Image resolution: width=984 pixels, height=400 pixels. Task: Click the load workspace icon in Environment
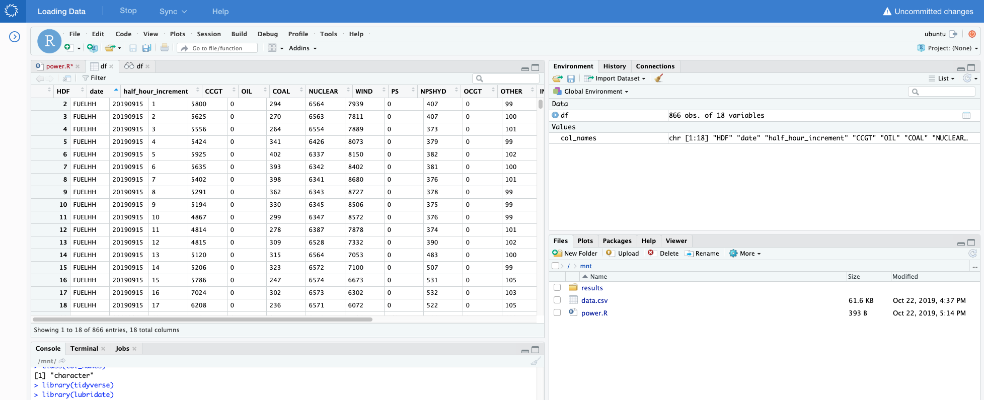[x=557, y=78]
